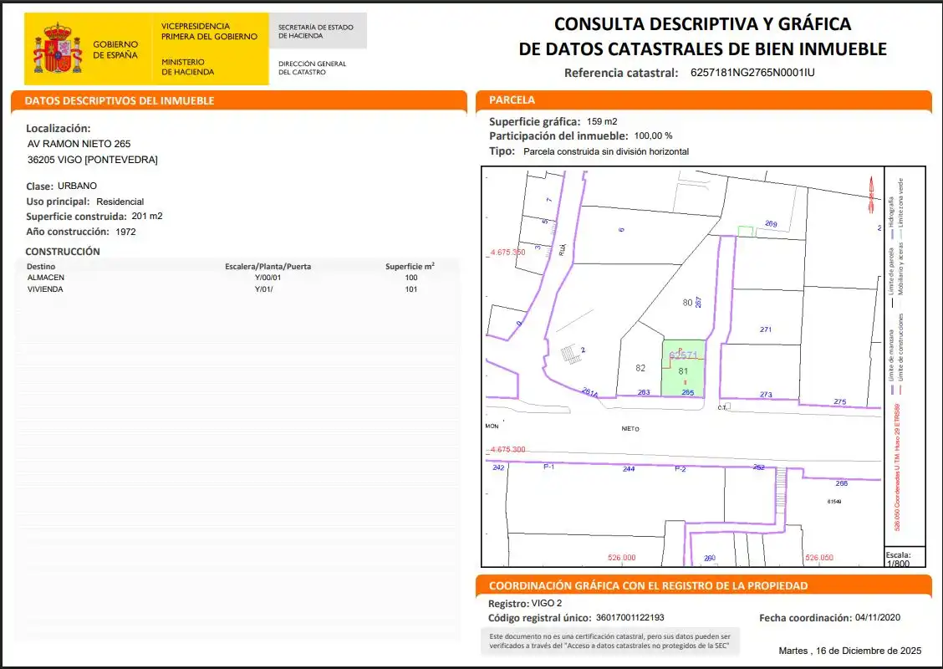Click the "526.050" coordinate label on the bottom edge
The height and width of the screenshot is (669, 943).
820,558
